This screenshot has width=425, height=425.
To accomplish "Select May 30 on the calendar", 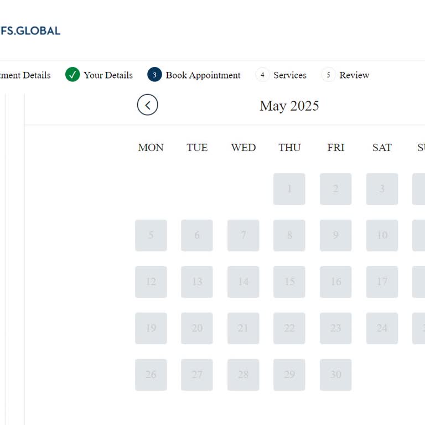I will 335,375.
